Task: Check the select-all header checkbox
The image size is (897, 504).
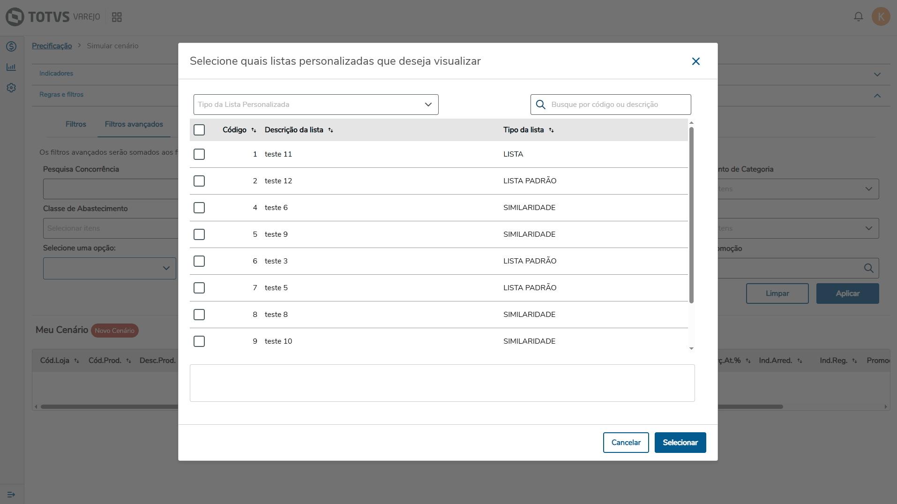Action: [199, 130]
